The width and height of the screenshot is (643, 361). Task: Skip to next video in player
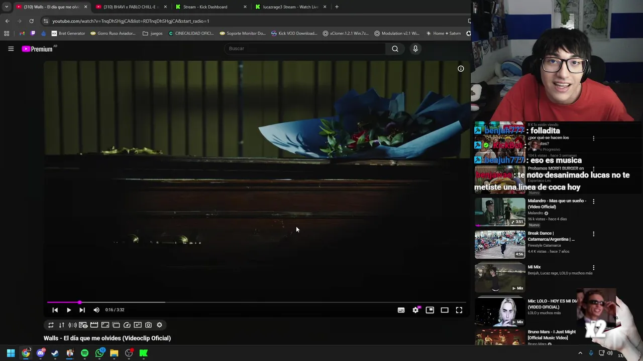coord(82,310)
